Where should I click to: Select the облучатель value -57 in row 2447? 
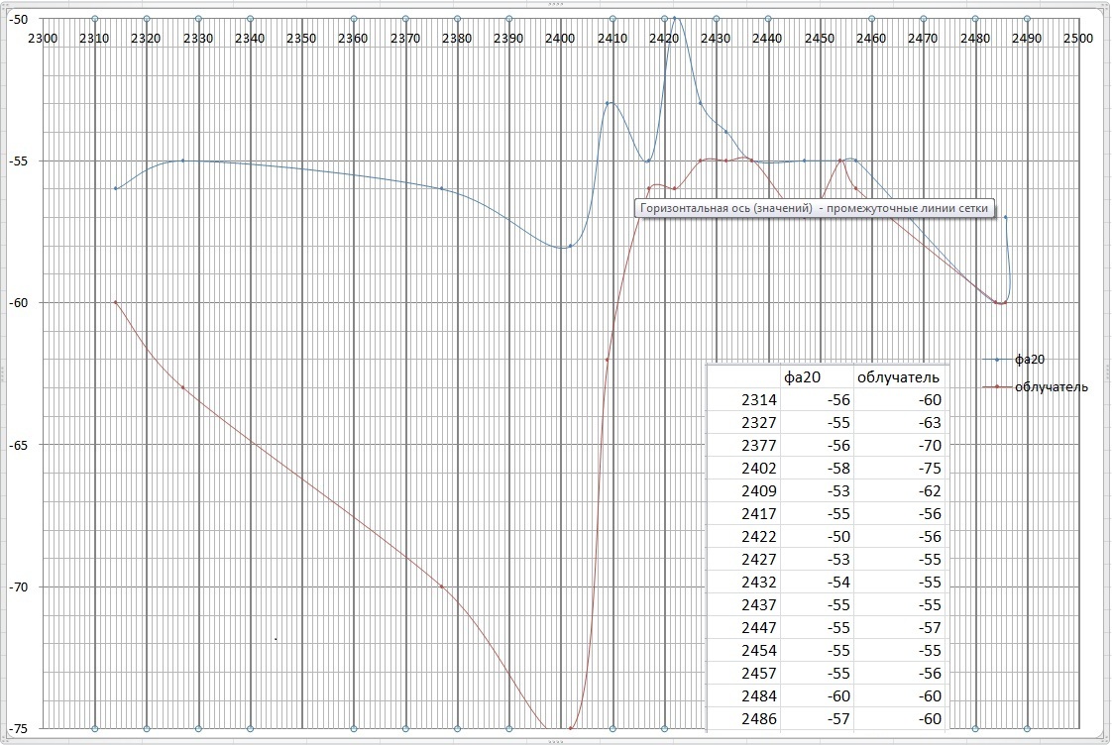[x=930, y=627]
